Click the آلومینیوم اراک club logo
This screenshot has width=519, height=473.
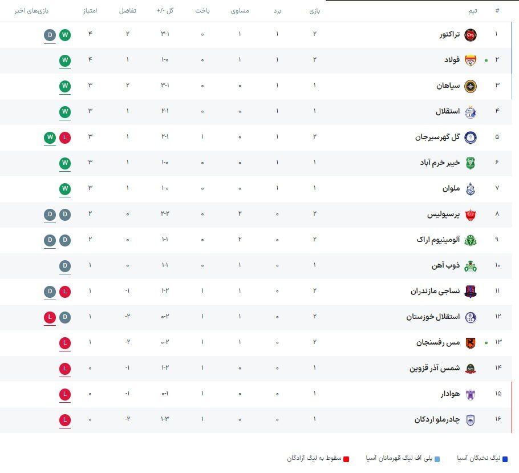pos(471,240)
